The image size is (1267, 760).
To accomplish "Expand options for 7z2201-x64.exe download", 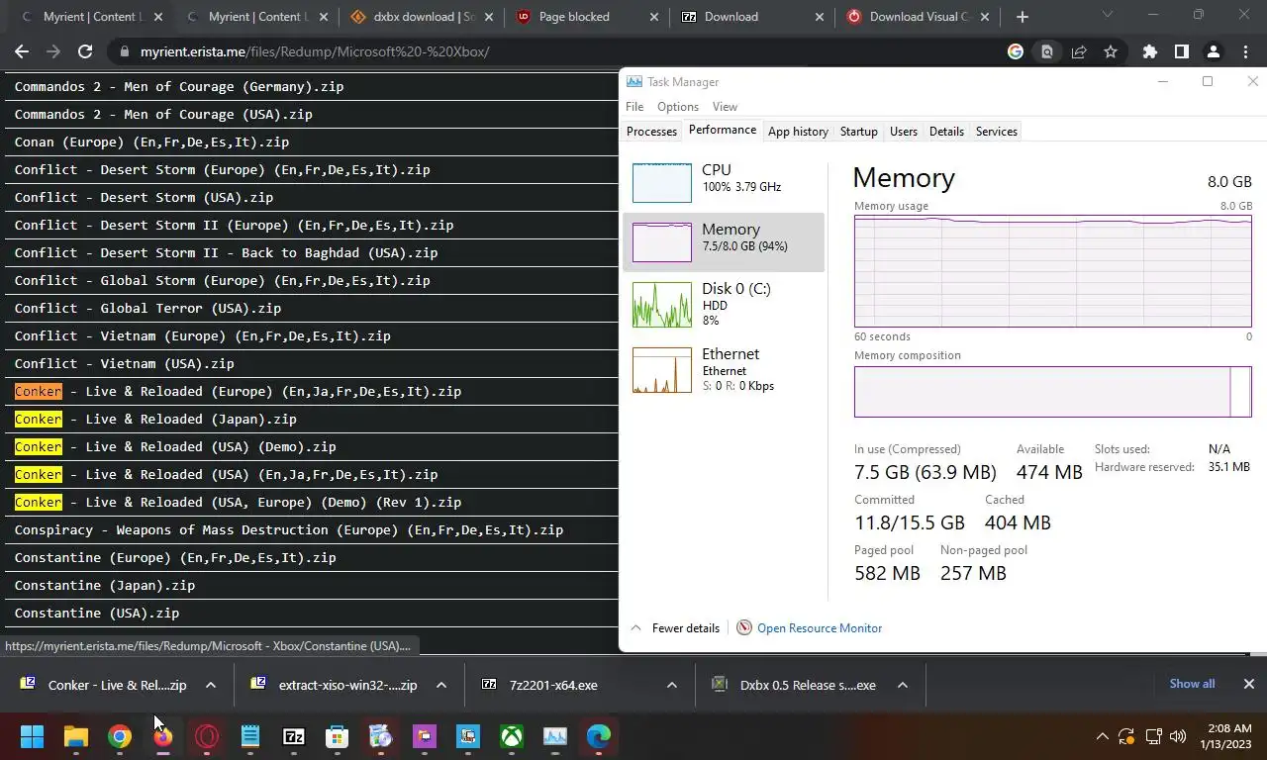I will point(672,685).
